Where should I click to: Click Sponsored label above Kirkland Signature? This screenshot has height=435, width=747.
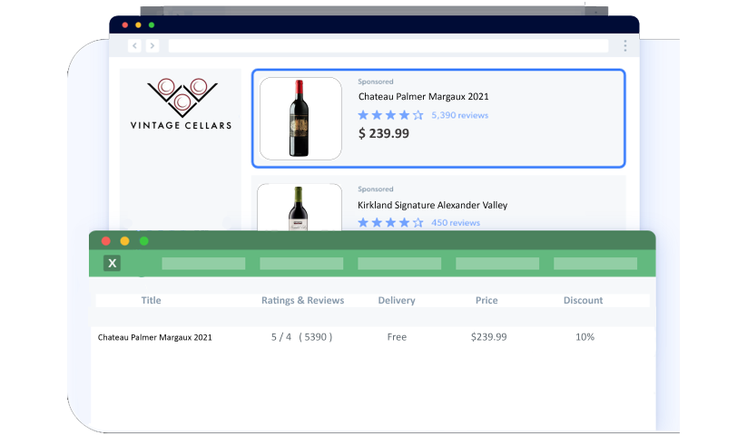click(376, 188)
